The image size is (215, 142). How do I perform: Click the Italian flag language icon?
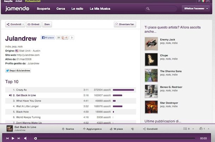pos(203,1)
